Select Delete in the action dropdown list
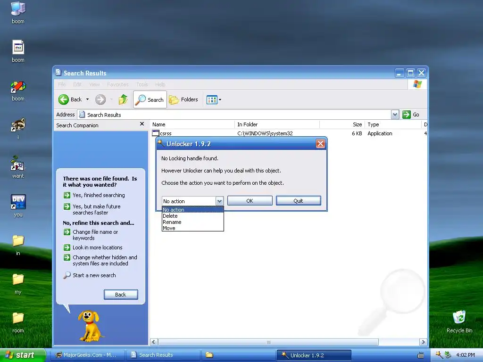Viewport: 483px width, 362px height. tap(192, 216)
